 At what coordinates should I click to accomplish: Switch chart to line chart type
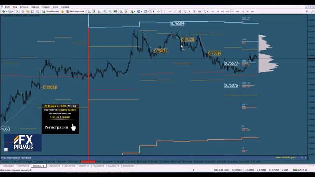(x=99, y=12)
